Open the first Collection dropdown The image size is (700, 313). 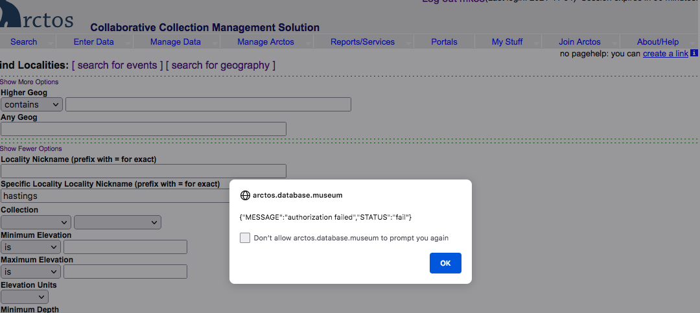[36, 222]
